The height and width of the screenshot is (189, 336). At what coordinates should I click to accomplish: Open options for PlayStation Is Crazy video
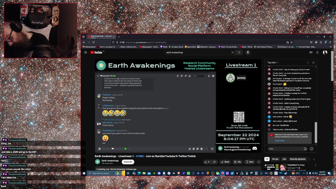pos(316,165)
